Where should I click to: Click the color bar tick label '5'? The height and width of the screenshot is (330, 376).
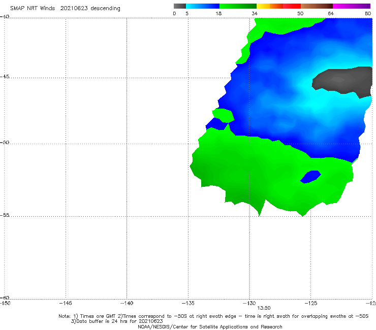(x=187, y=13)
